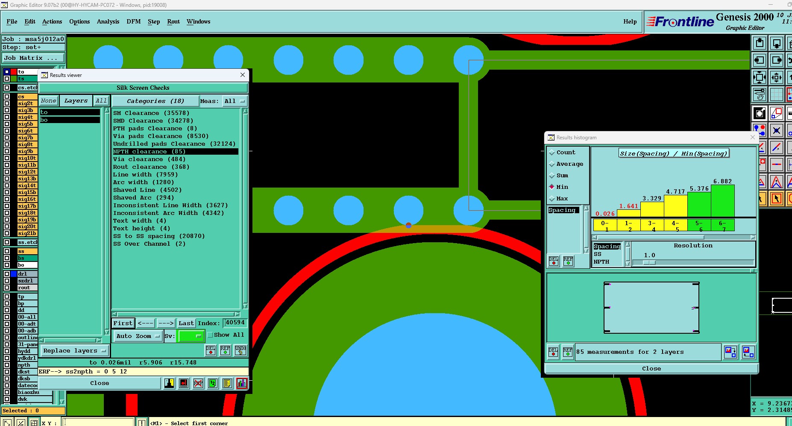Click the DEL icon in Results viewer
The image size is (792, 426).
(211, 350)
